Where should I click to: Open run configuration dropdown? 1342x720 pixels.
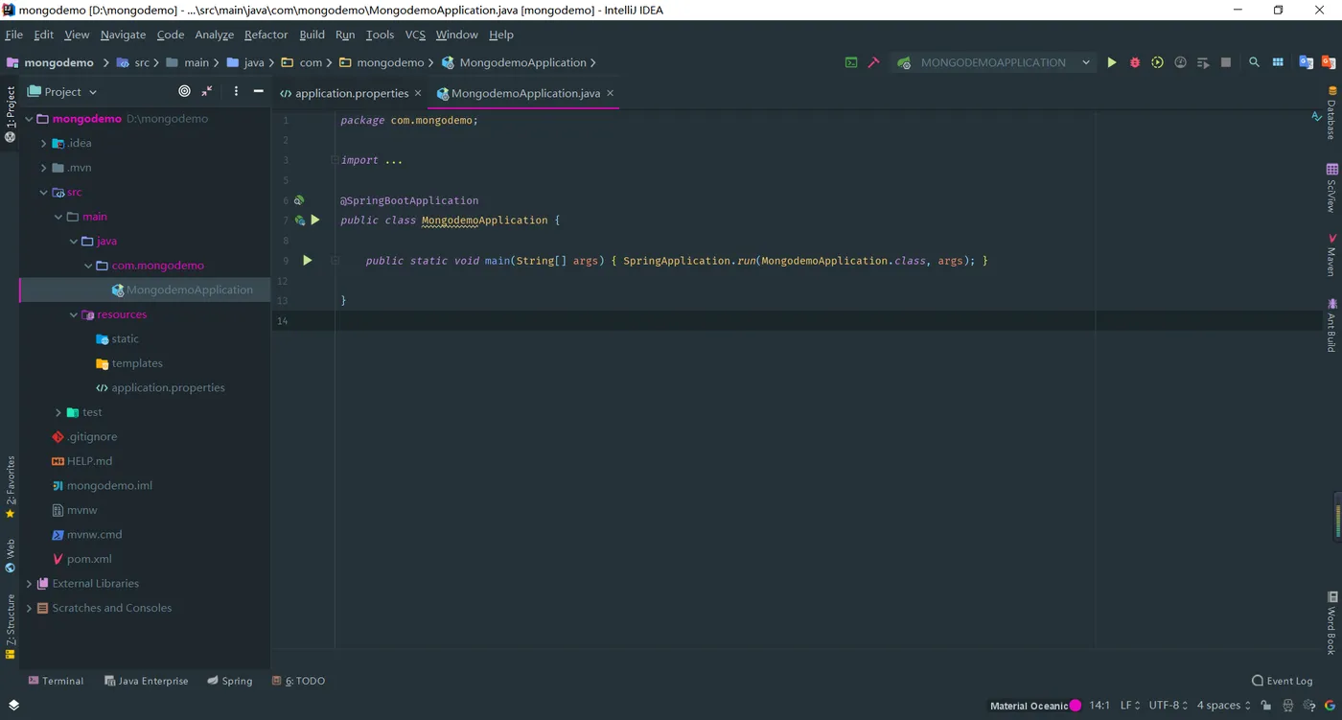point(994,62)
